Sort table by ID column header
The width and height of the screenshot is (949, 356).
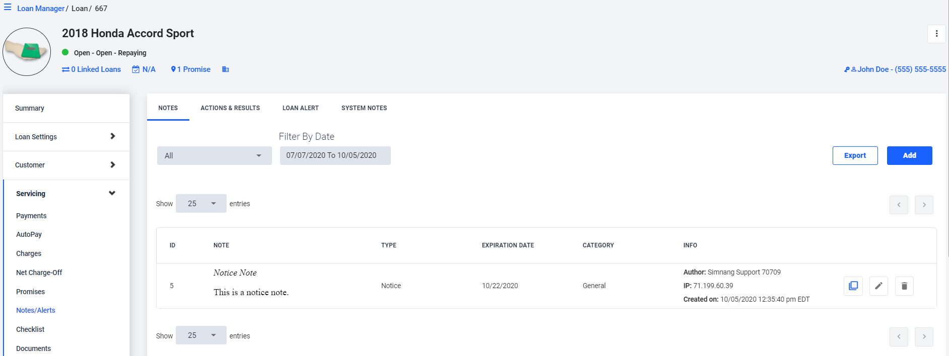click(x=172, y=245)
